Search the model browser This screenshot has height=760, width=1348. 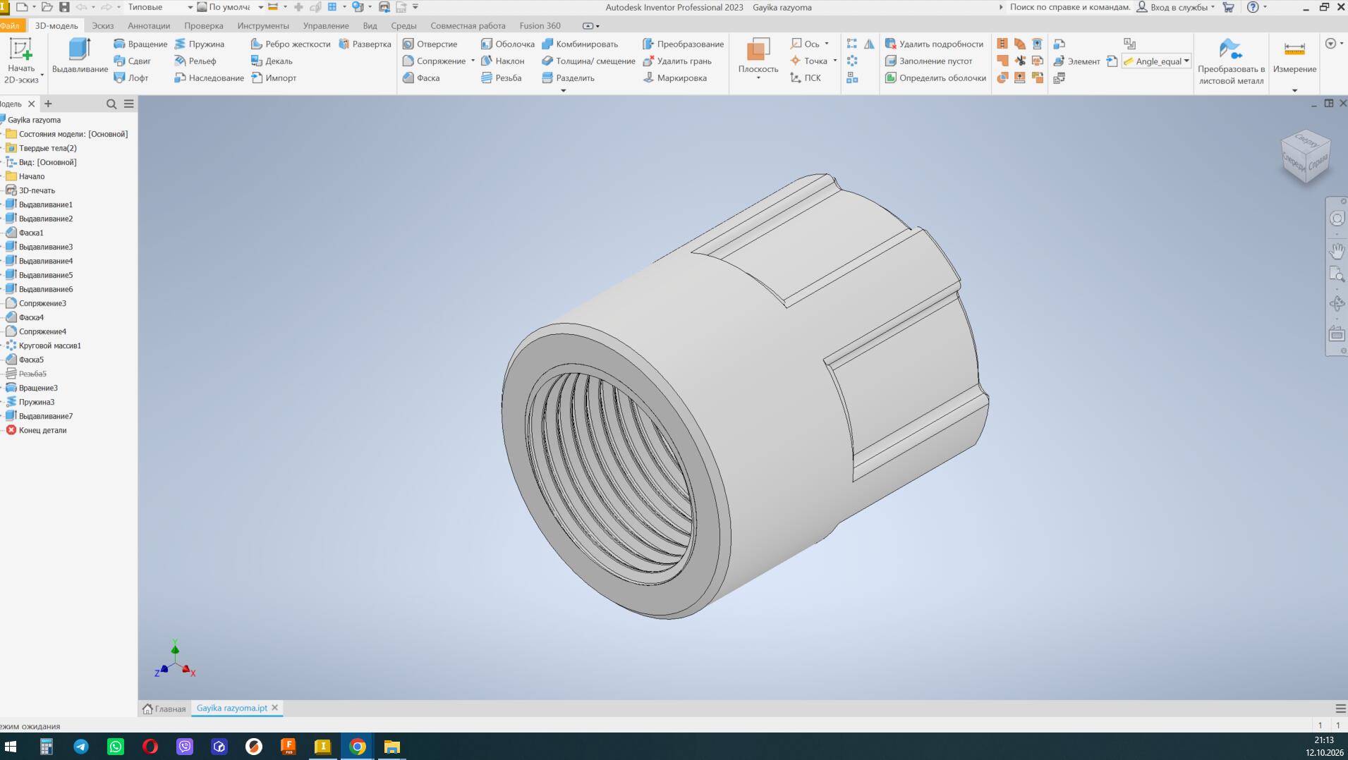pos(111,104)
